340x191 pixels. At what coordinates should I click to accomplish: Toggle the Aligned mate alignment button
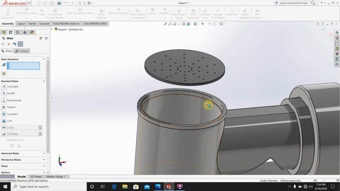pos(12,146)
